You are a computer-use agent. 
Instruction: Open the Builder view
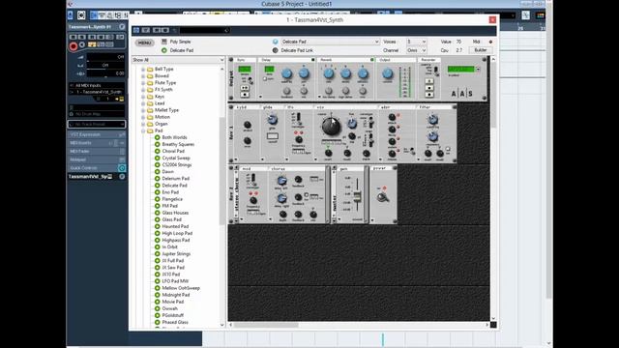[x=481, y=50]
